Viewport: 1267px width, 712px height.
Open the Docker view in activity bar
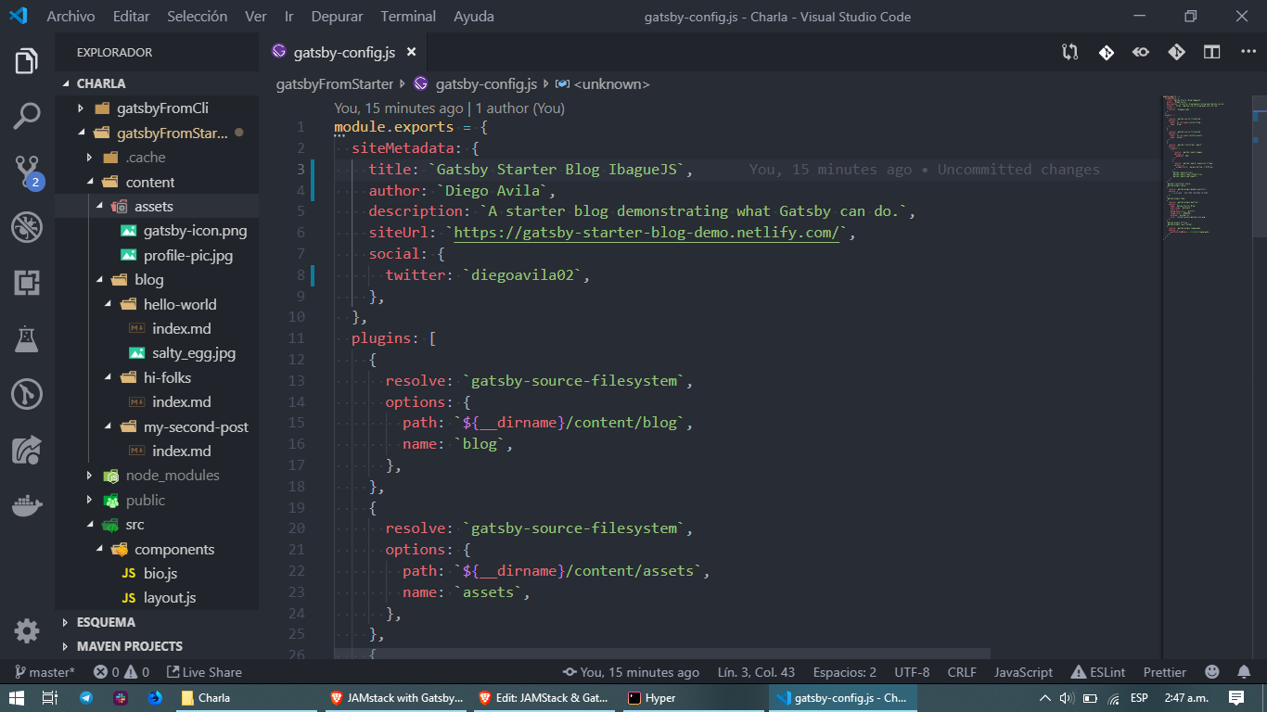tap(27, 505)
